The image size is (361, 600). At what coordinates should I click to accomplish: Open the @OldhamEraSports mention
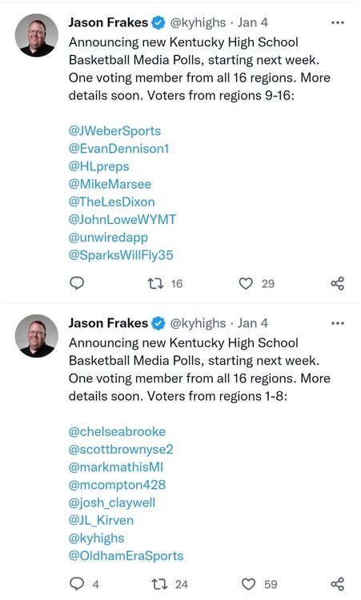click(x=126, y=556)
